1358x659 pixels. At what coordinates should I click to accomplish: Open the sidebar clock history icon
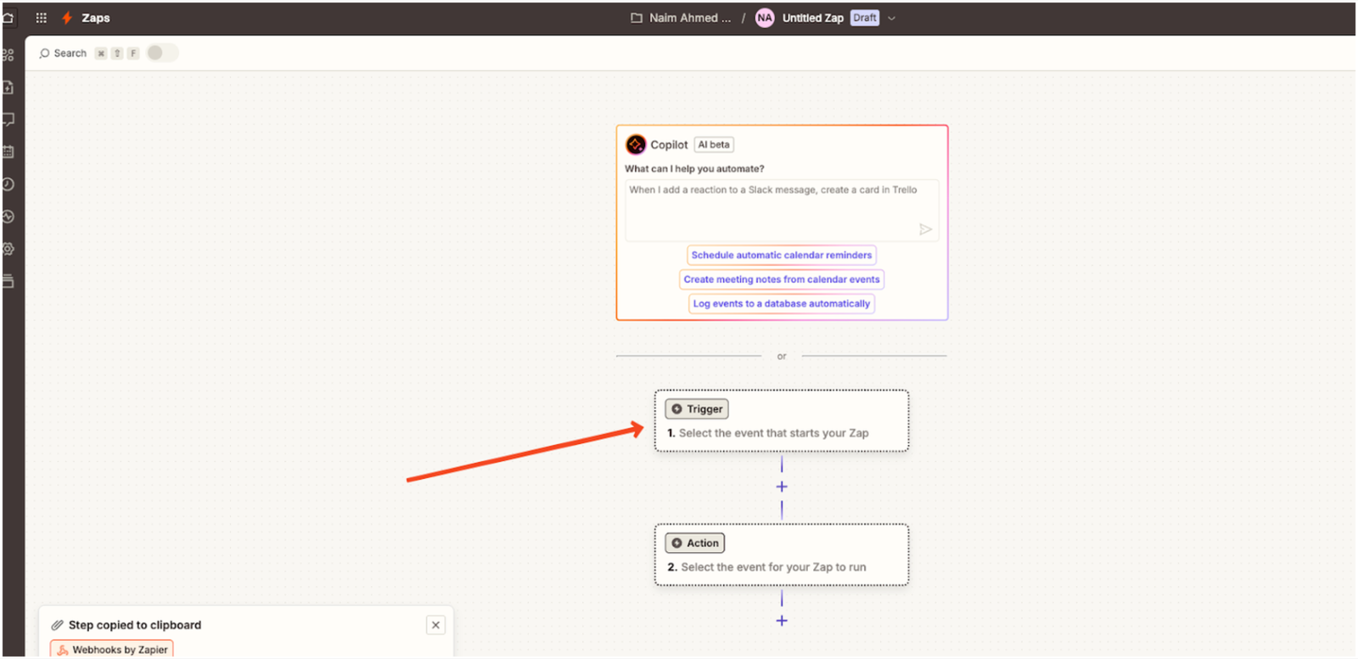coord(8,184)
